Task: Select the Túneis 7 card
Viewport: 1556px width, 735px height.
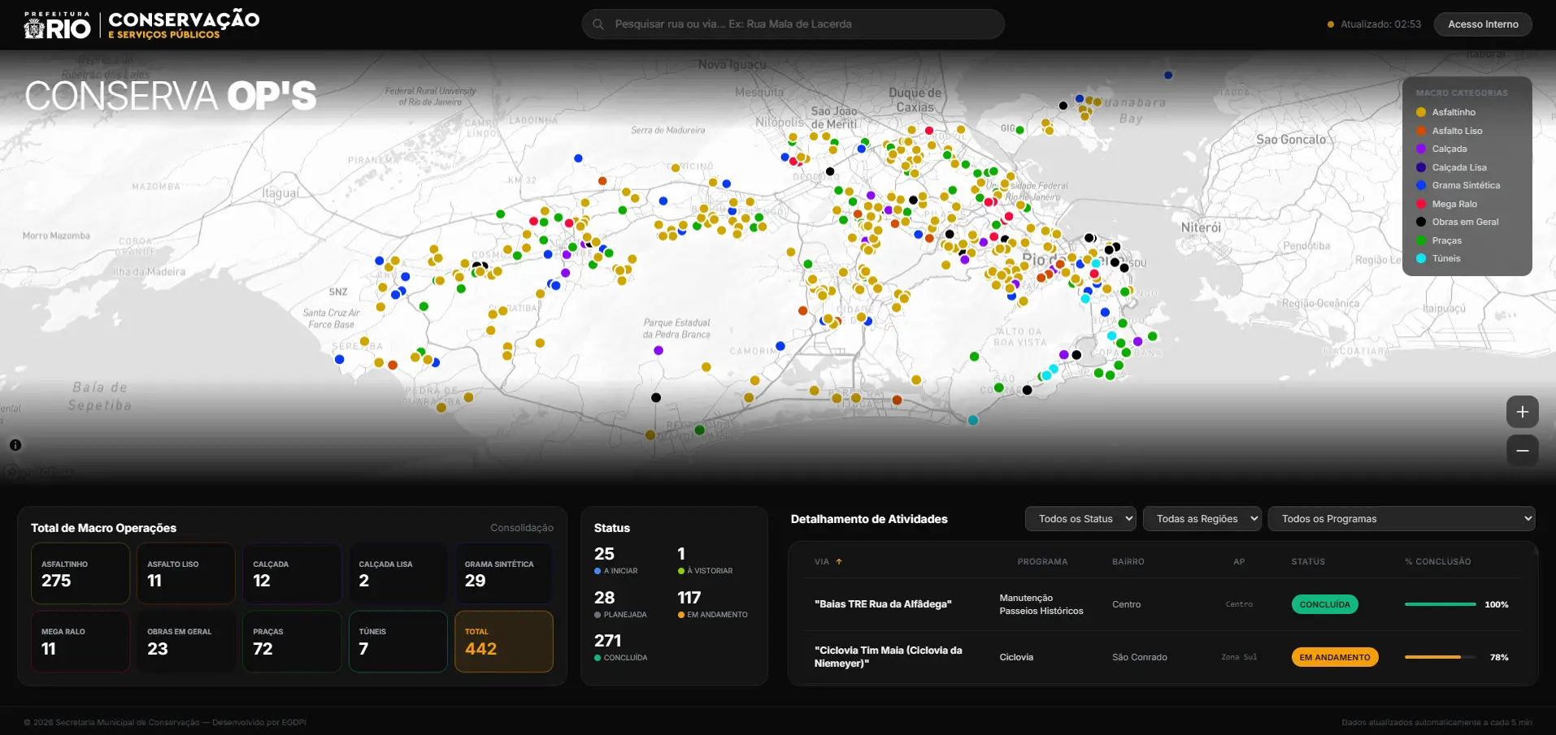Action: [x=398, y=642]
